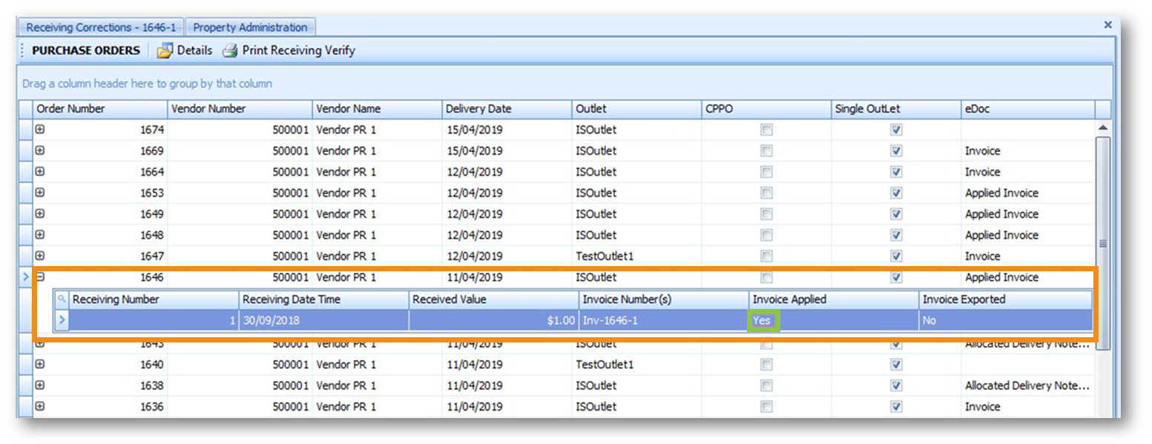The height and width of the screenshot is (444, 1152).
Task: Click the Details folder icon
Action: pyautogui.click(x=164, y=51)
